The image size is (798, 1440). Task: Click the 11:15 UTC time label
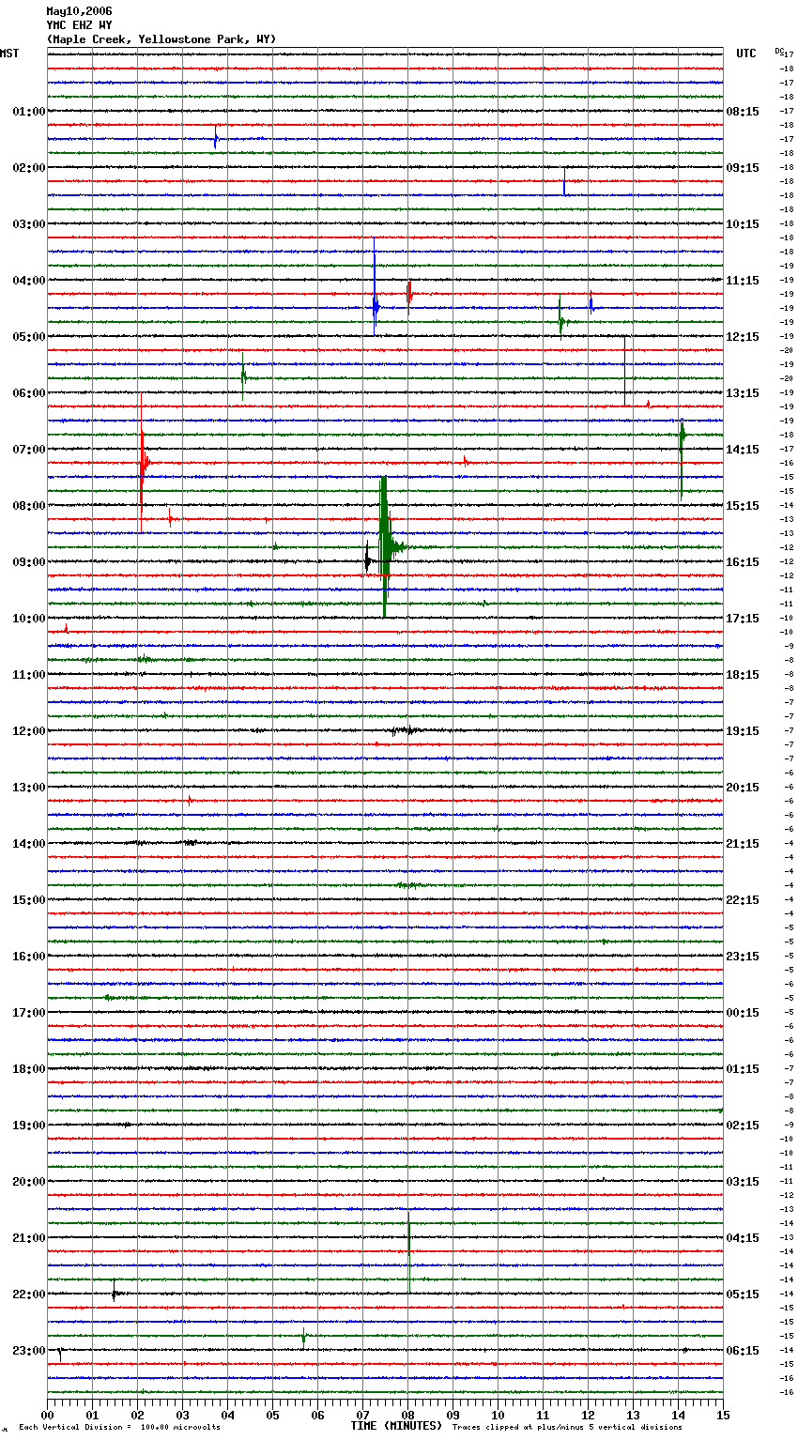coord(743,281)
